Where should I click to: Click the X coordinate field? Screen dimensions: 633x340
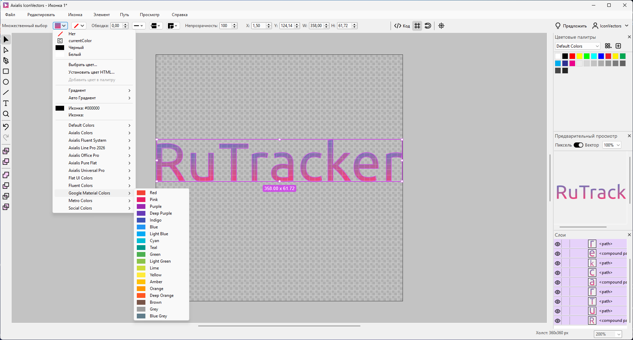259,26
